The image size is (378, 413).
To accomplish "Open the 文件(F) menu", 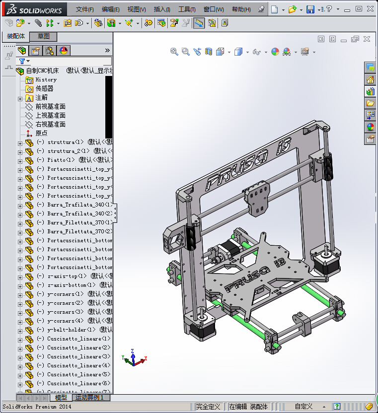I will (84, 9).
